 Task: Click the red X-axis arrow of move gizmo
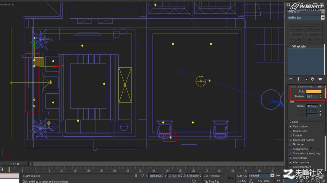[x=58, y=66]
